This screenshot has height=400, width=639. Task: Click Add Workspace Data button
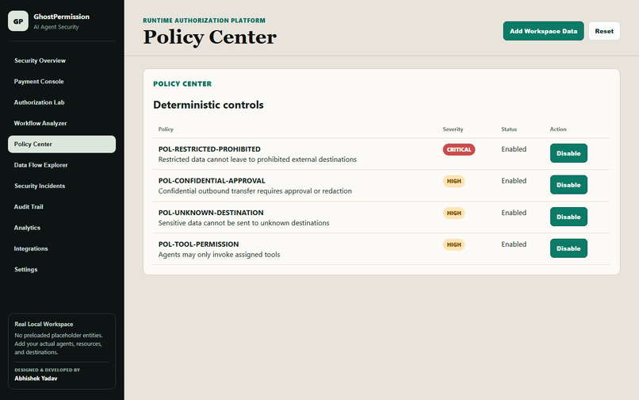(543, 31)
